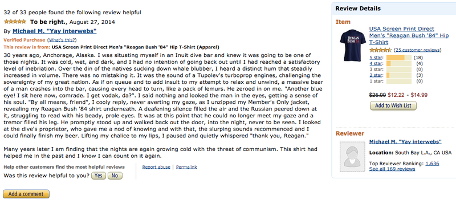
Task: Filter by 4 star reviews
Action: (376, 63)
